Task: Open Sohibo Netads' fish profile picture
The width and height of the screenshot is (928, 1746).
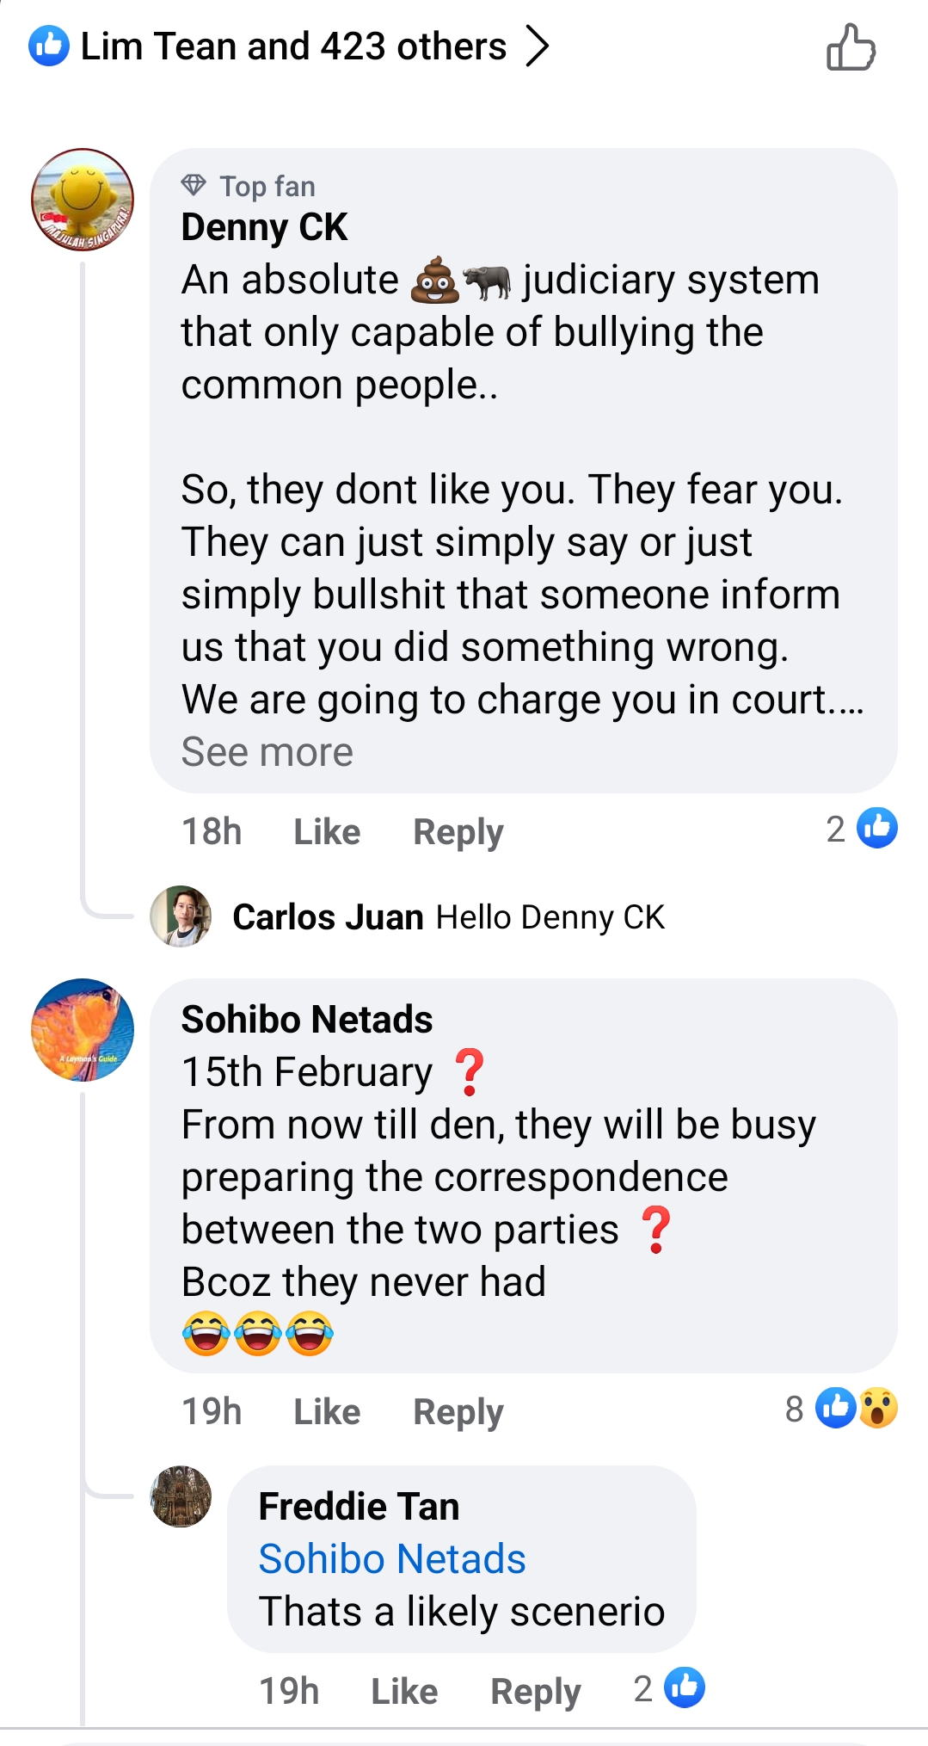Action: (83, 1029)
